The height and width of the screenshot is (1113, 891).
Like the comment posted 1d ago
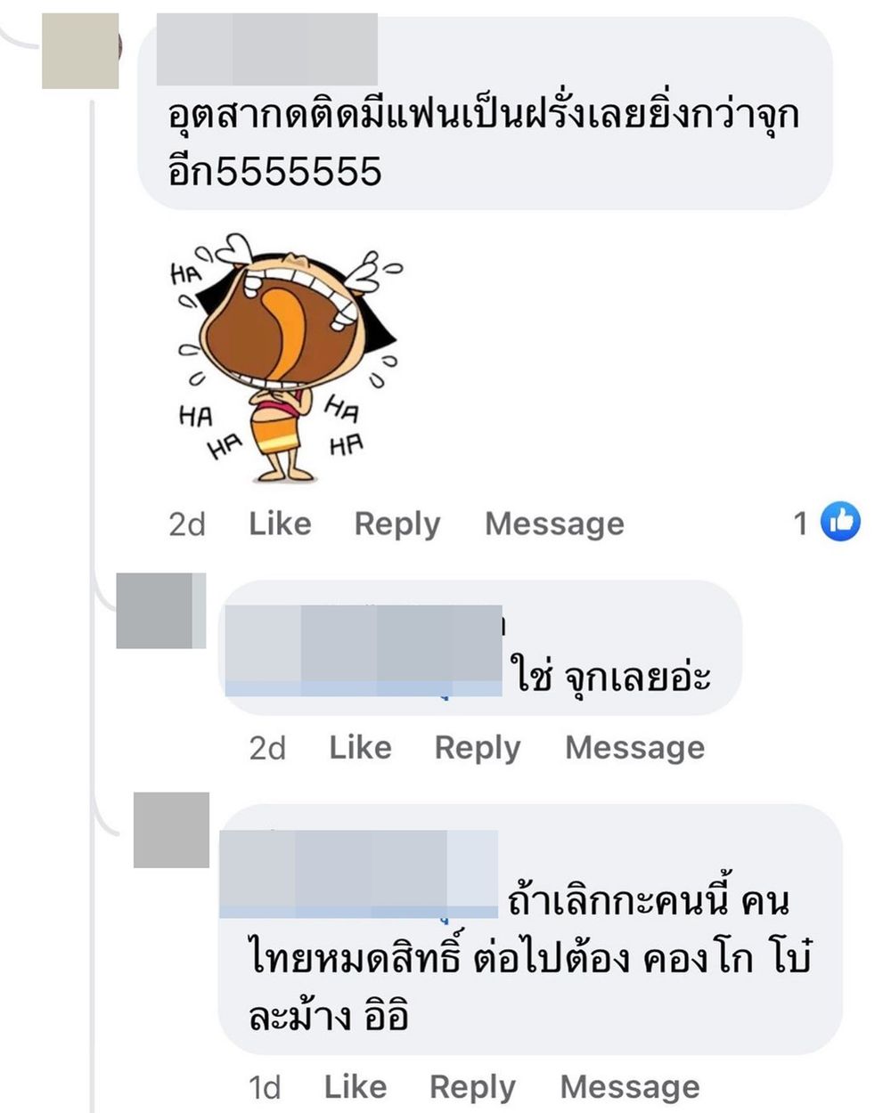[x=355, y=1086]
